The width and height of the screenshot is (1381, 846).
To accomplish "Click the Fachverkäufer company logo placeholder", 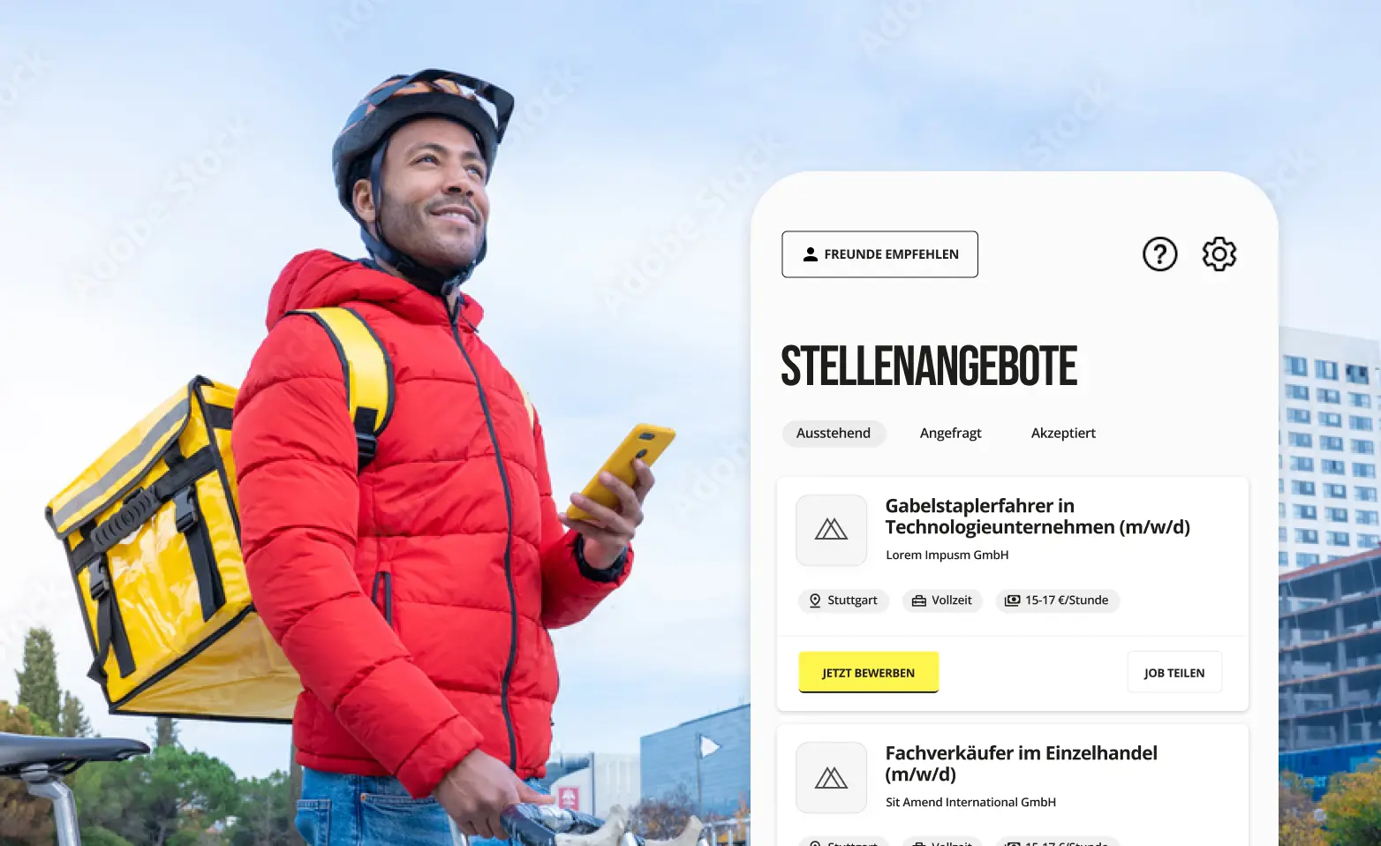I will coord(831,777).
